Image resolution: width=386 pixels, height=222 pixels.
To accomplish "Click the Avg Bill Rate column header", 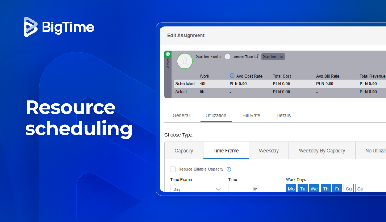I will click(328, 76).
